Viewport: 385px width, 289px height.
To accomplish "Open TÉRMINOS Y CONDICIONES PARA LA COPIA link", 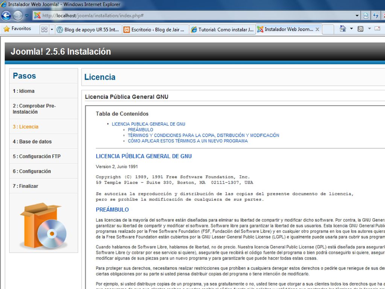I will click(x=203, y=135).
